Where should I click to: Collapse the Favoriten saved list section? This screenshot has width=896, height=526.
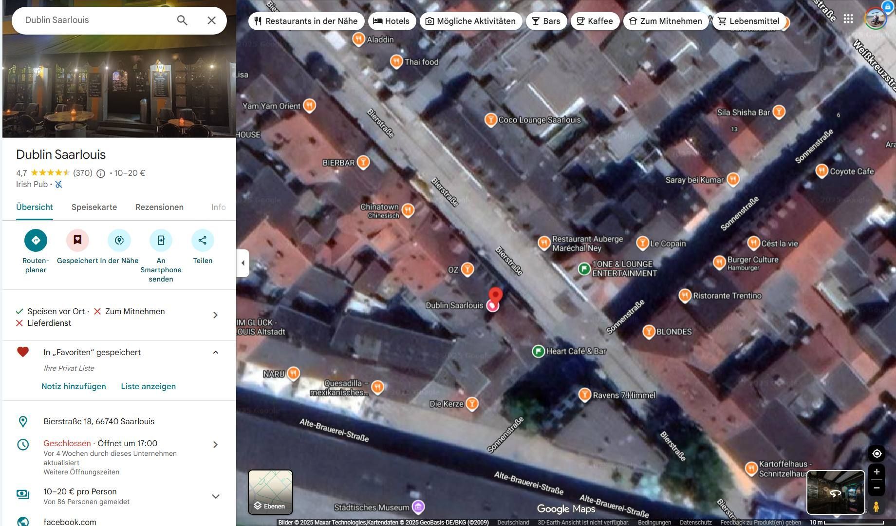tap(215, 353)
